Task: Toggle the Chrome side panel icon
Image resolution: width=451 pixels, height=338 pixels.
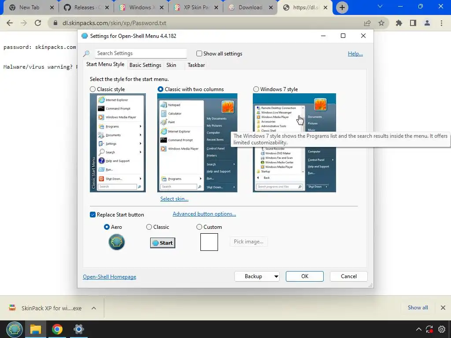Action: (413, 23)
